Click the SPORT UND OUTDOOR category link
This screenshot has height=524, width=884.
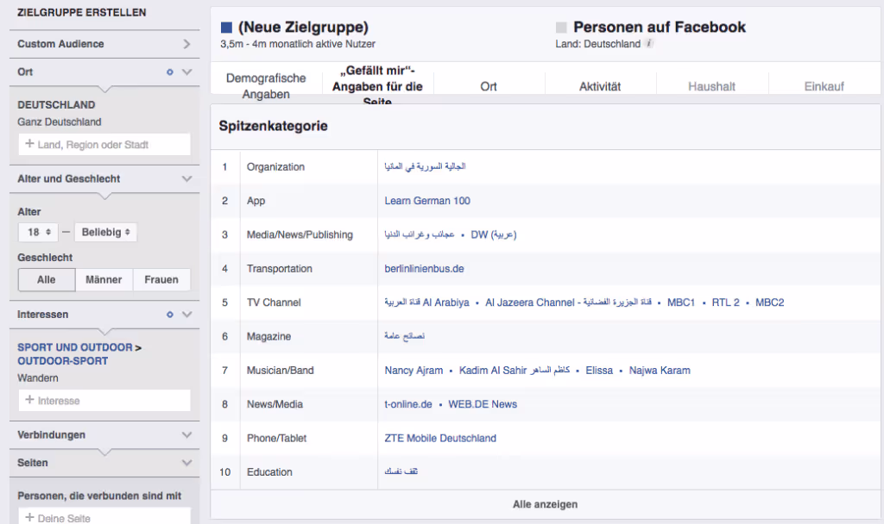point(75,347)
